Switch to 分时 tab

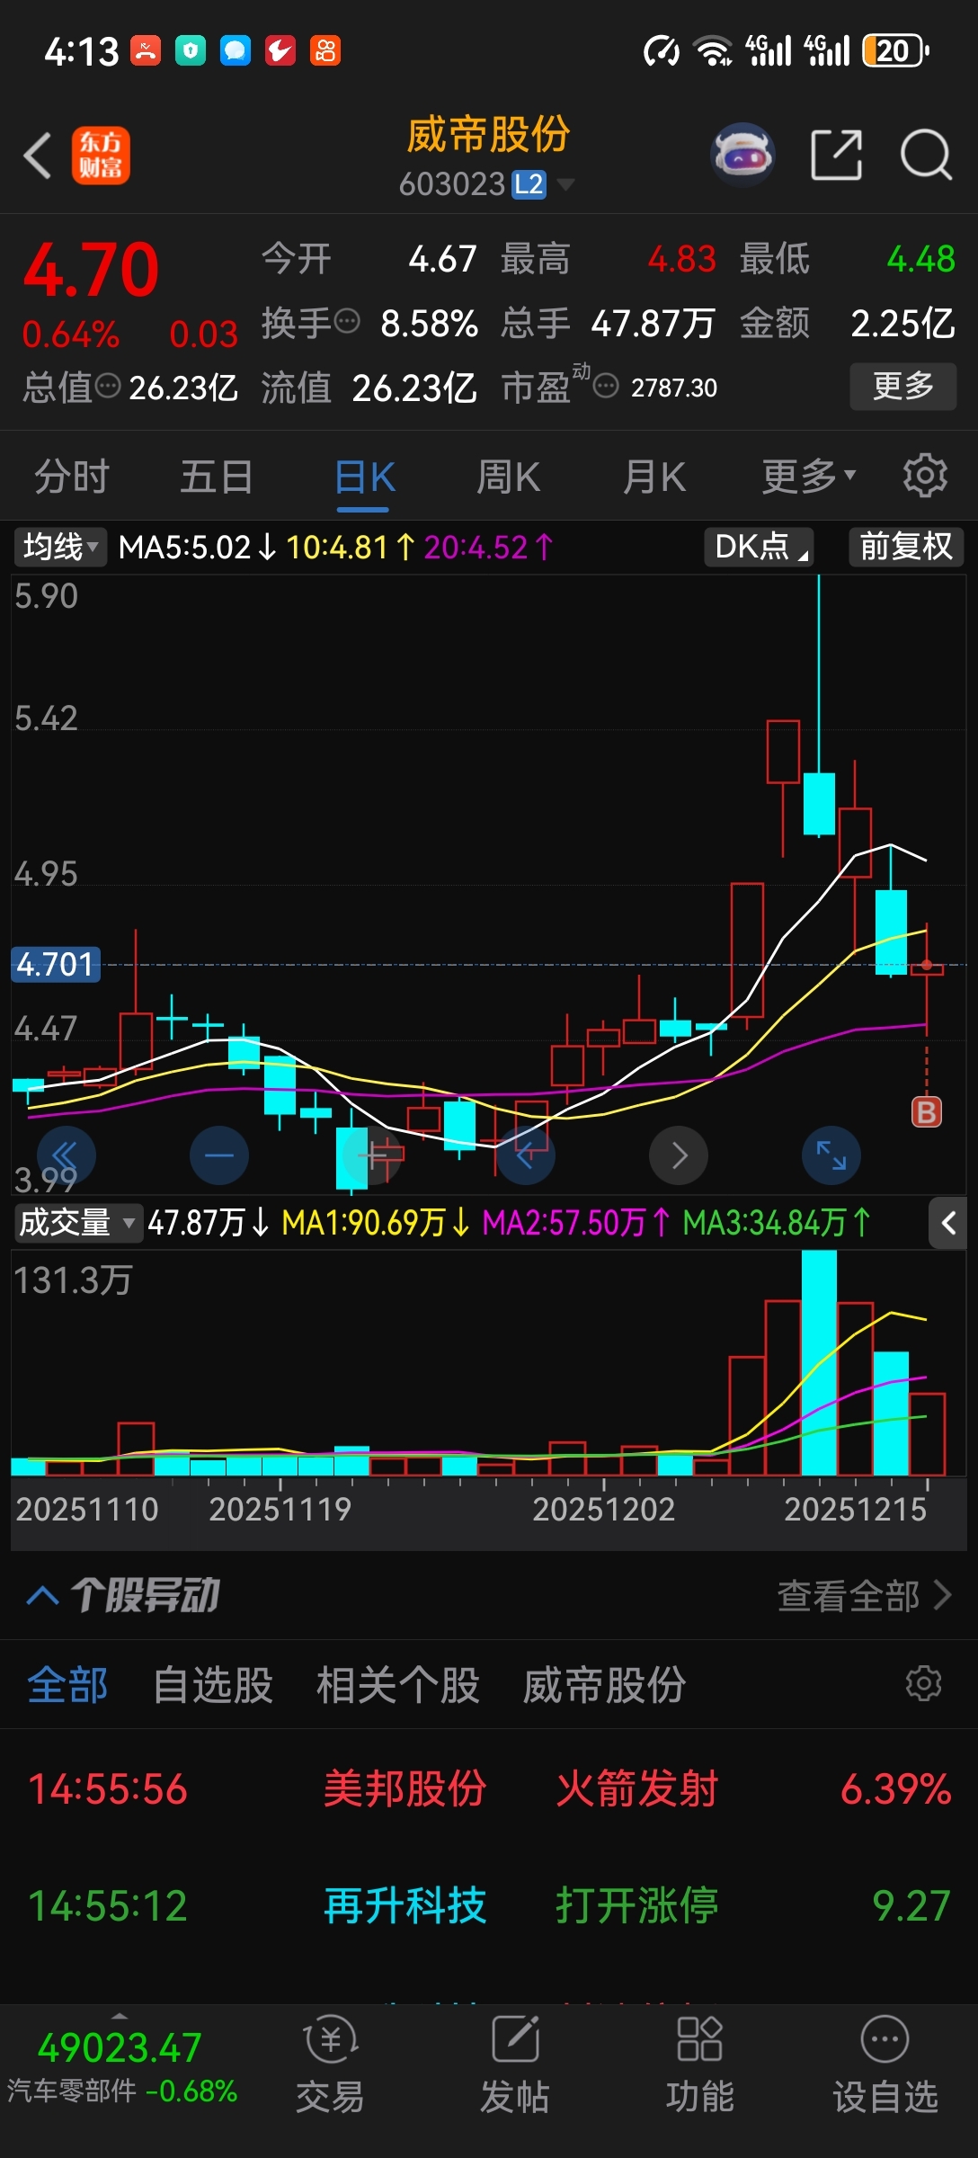[72, 476]
